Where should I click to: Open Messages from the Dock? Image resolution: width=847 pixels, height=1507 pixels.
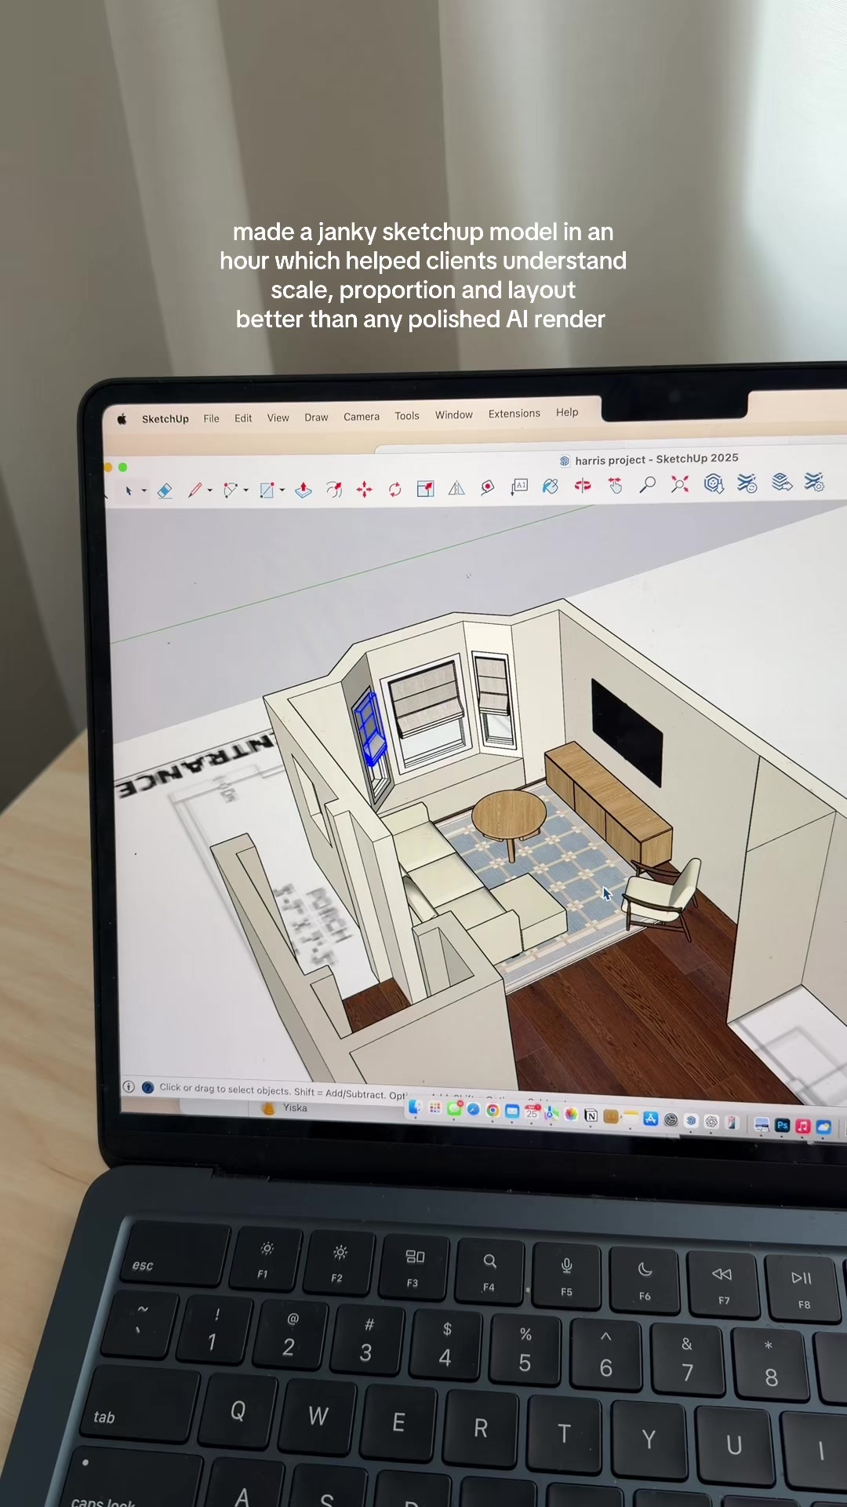[x=454, y=1108]
